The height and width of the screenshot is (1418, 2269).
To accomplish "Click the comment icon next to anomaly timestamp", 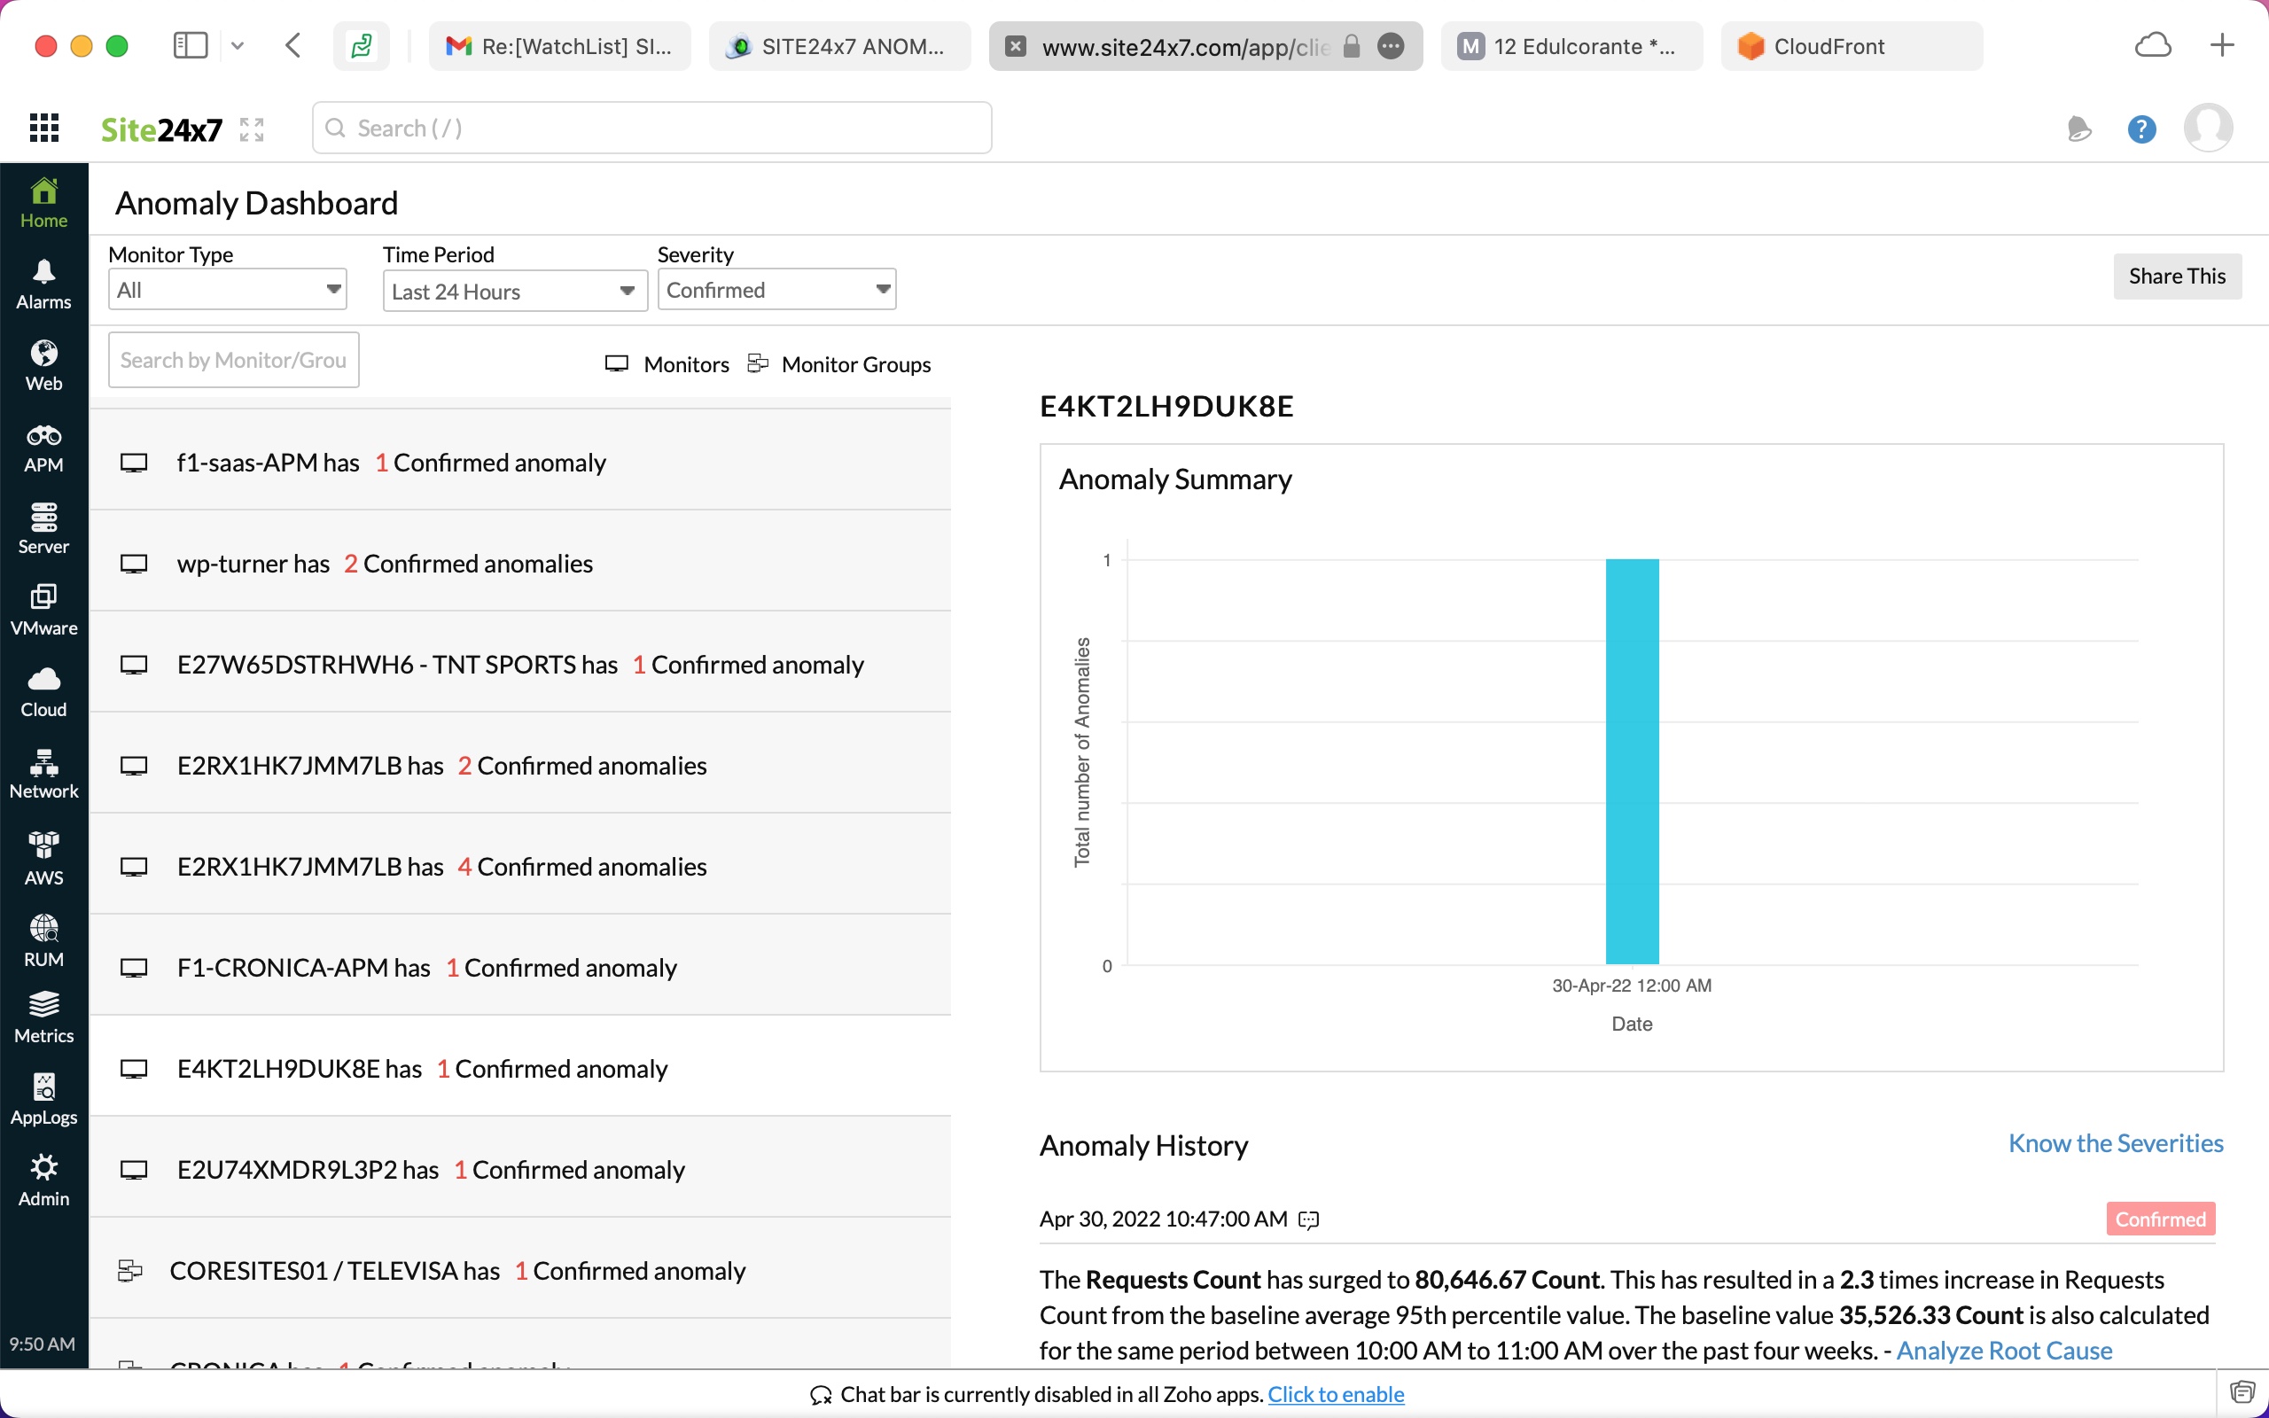I will click(x=1308, y=1219).
